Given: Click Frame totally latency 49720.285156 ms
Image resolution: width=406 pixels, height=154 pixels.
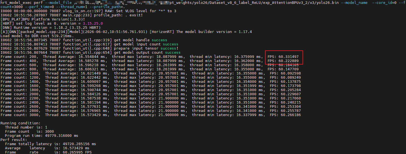Looking at the screenshot, I should (50, 144).
